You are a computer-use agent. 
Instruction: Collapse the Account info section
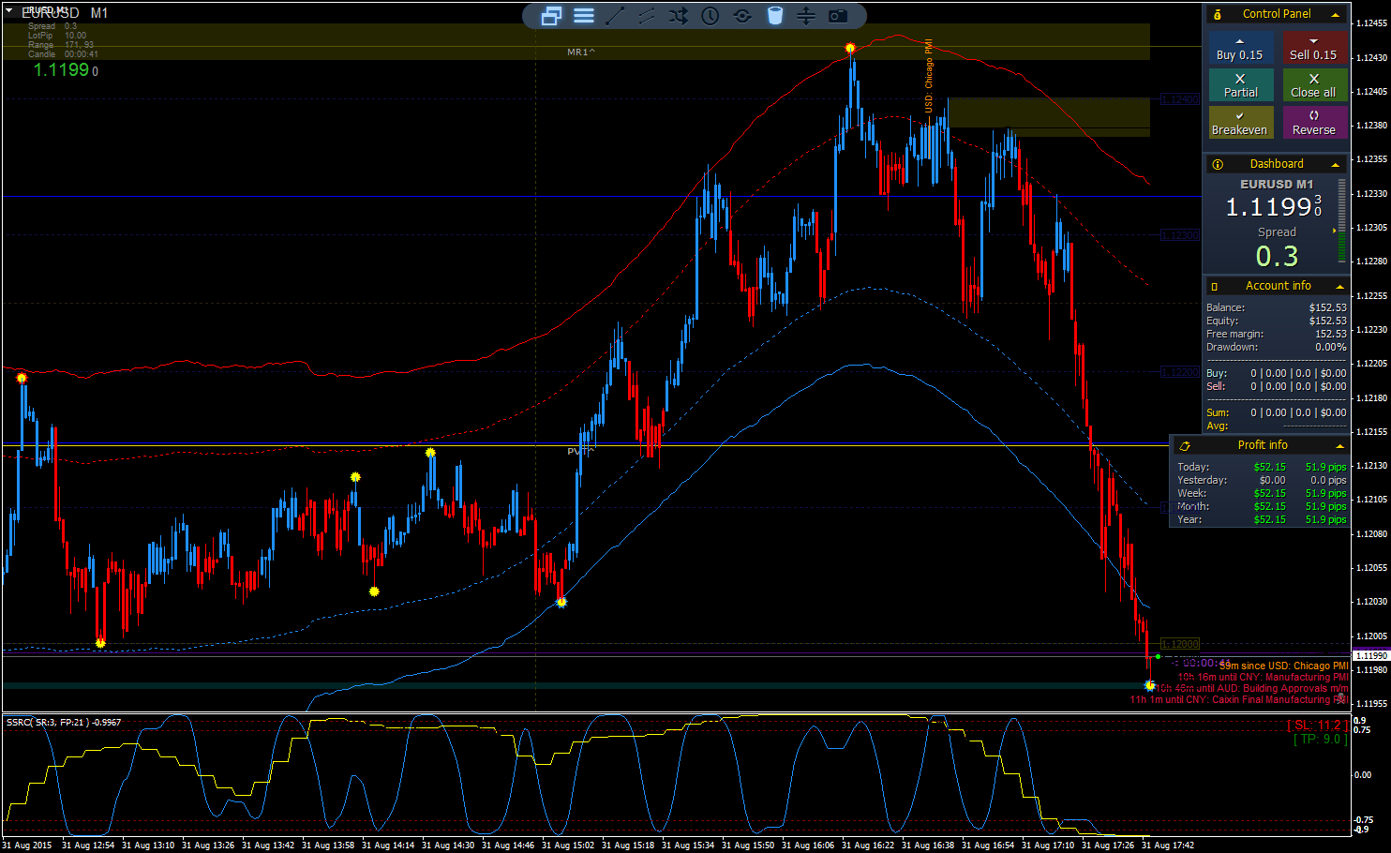pos(1339,286)
